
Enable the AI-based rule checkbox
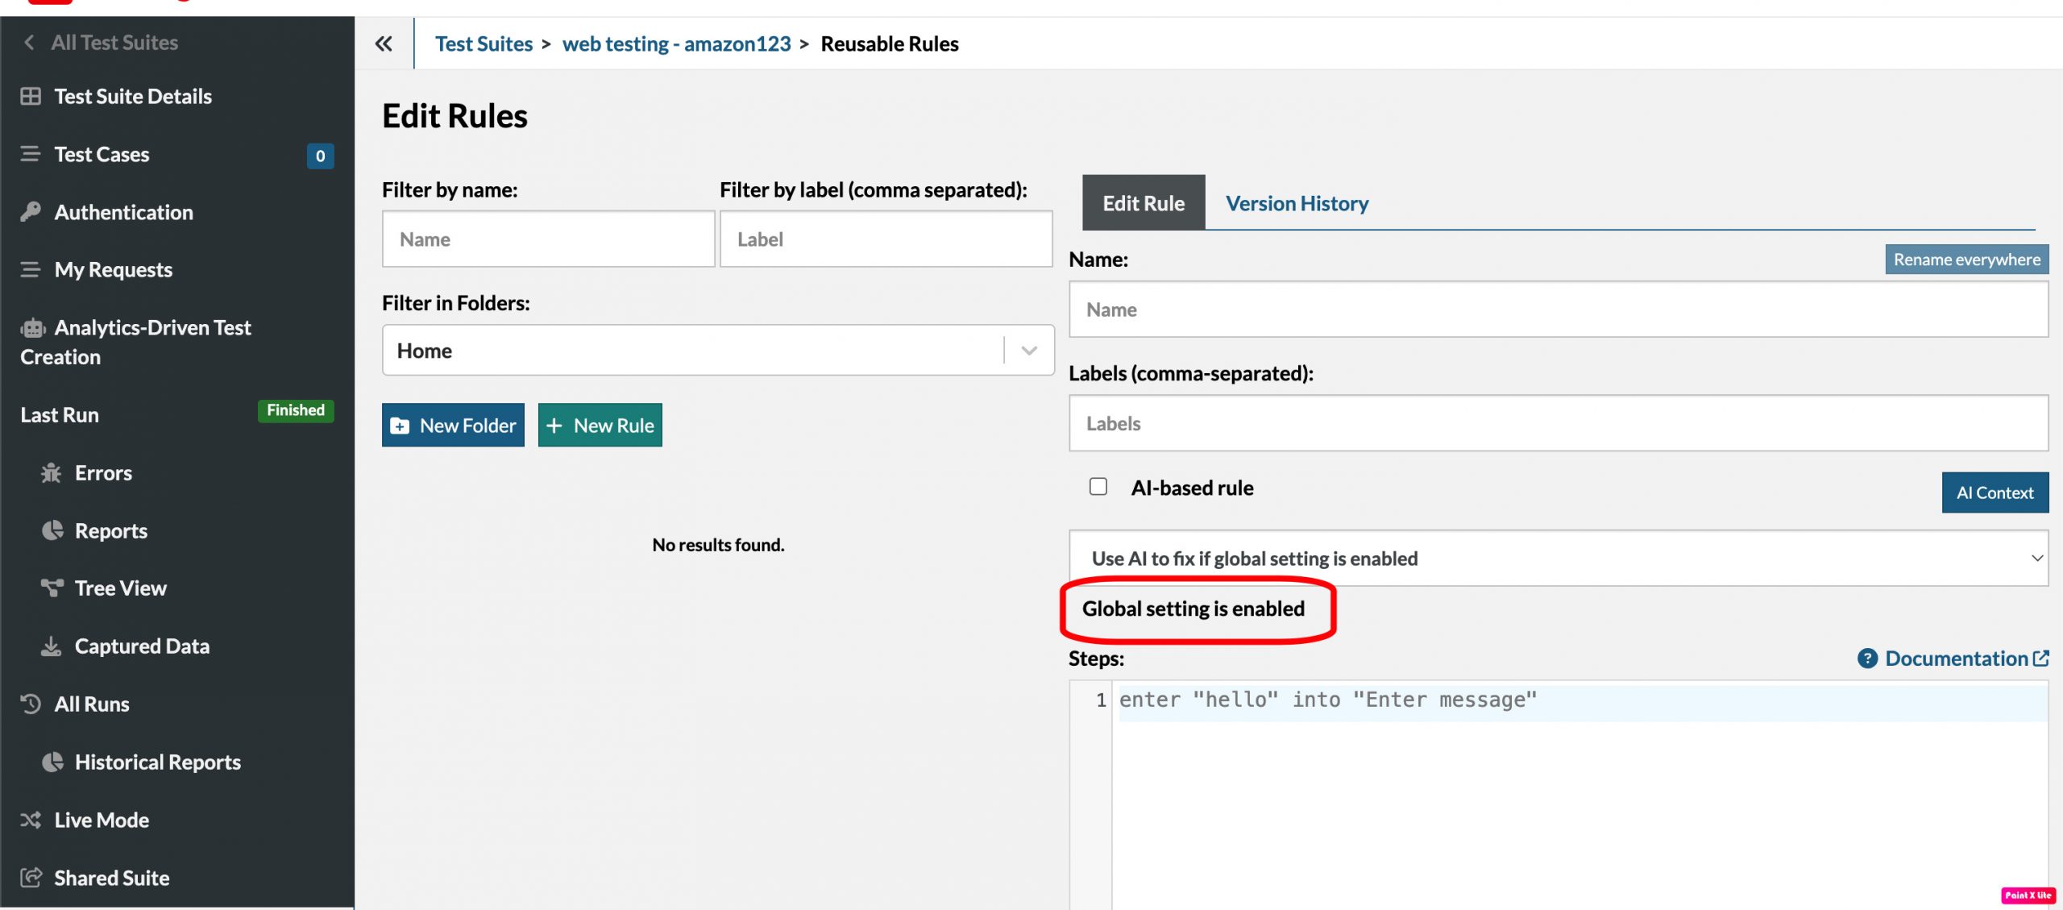coord(1098,487)
